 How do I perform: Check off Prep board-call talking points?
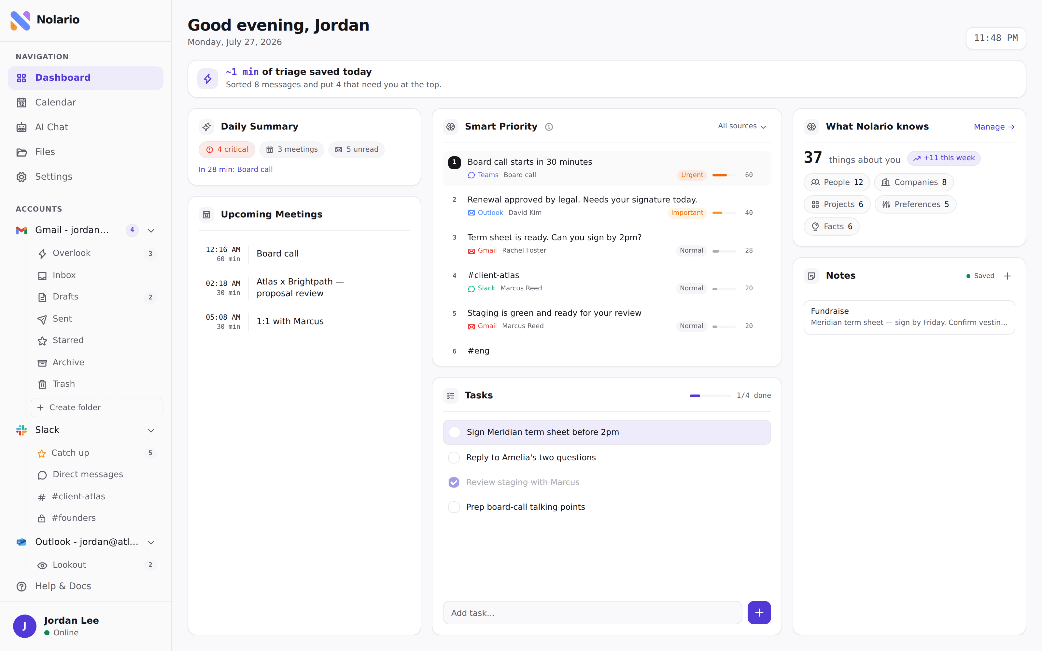[x=454, y=507]
